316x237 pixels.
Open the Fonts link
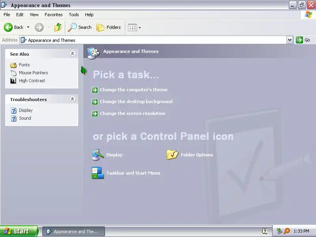(x=24, y=65)
